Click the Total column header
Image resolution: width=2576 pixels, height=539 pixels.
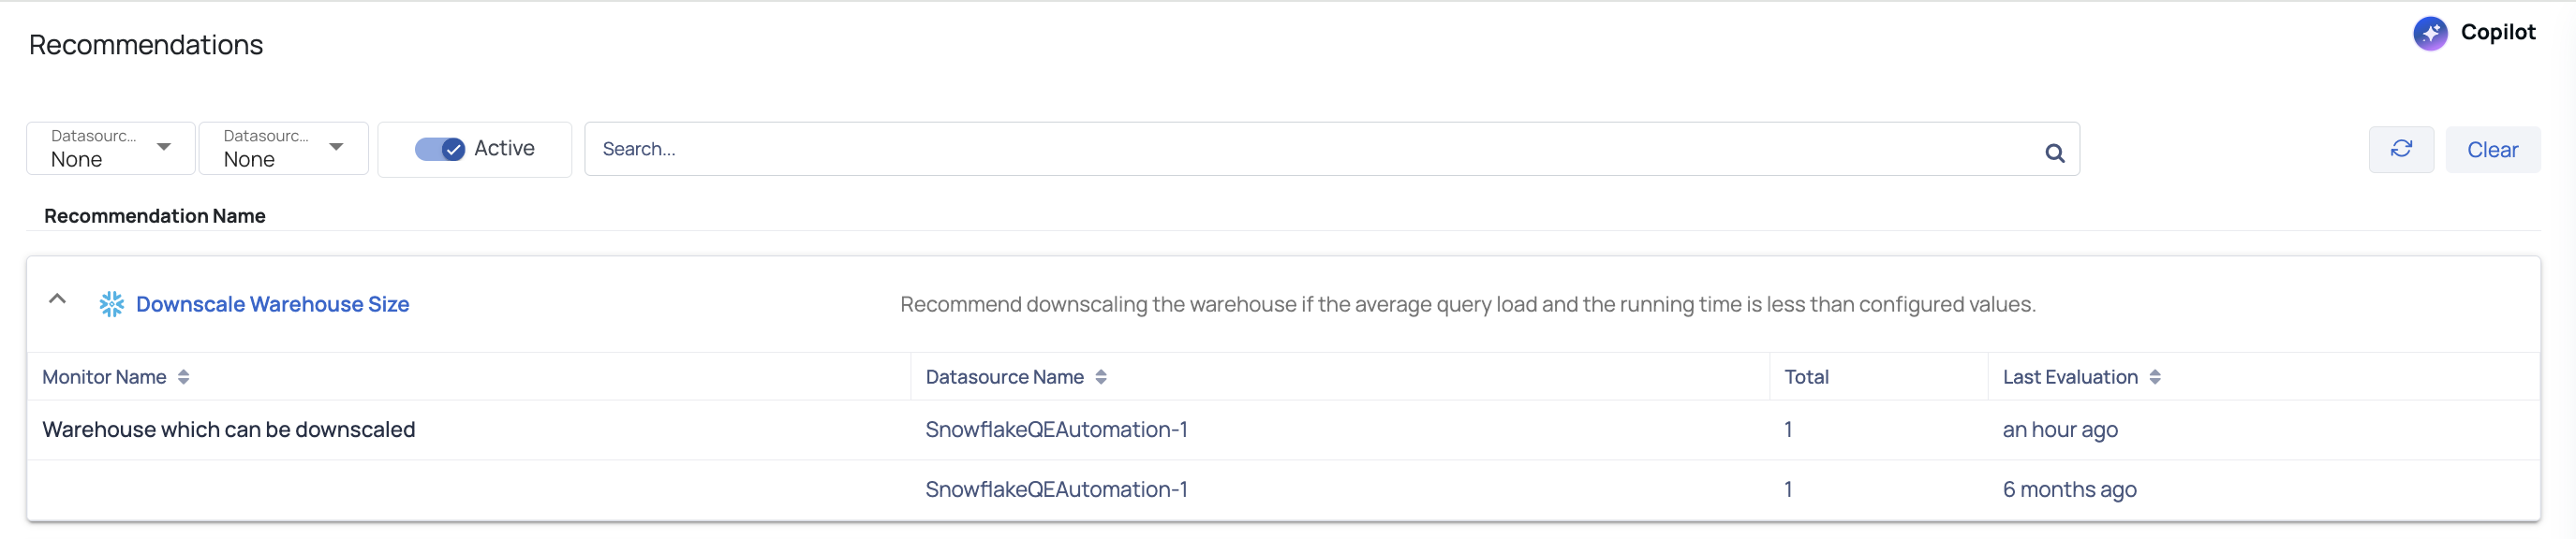coord(1806,376)
